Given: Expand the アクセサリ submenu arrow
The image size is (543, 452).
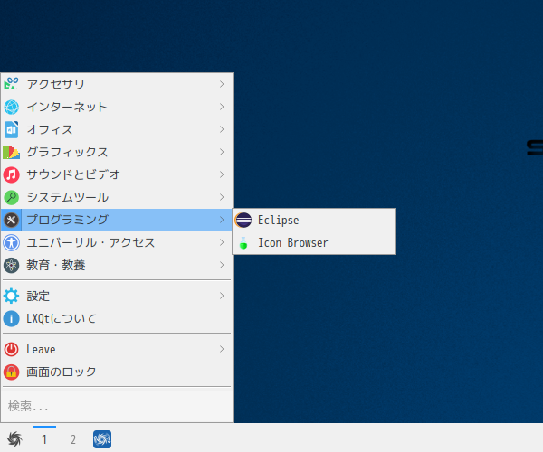Looking at the screenshot, I should (222, 84).
